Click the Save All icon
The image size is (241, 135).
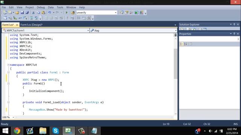[x=27, y=12]
